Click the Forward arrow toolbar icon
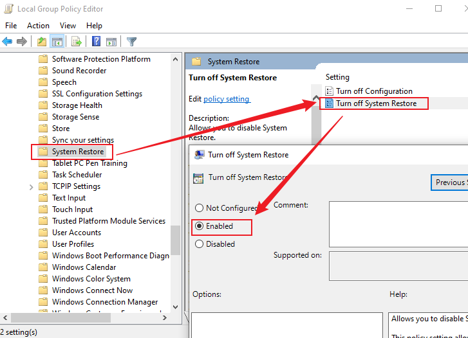This screenshot has height=338, width=468. point(22,42)
